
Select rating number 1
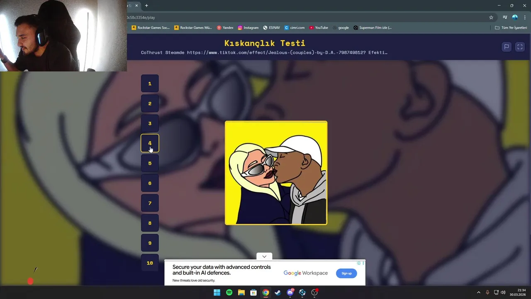tap(150, 83)
